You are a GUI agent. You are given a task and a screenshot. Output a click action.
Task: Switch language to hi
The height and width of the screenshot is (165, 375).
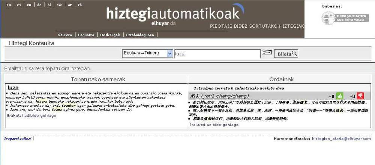49,5
